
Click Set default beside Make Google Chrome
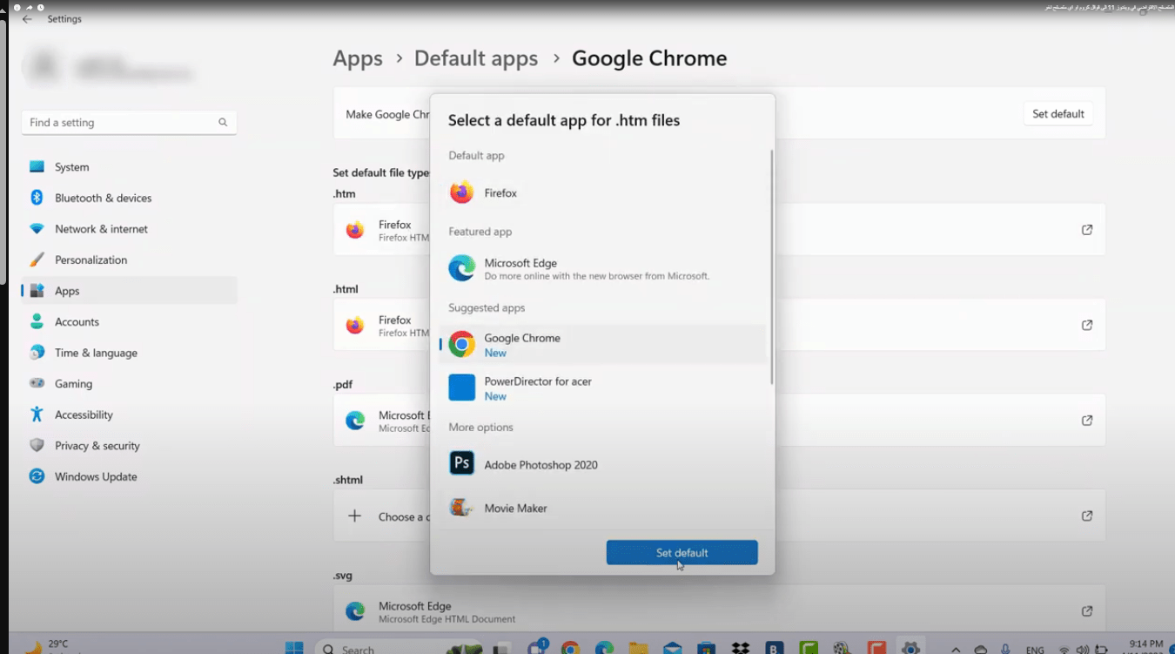click(x=1057, y=114)
